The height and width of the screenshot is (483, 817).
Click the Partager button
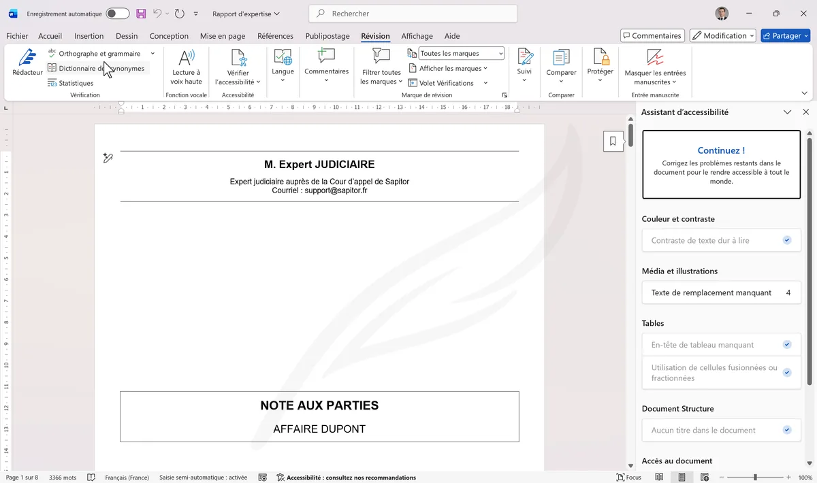pos(785,35)
